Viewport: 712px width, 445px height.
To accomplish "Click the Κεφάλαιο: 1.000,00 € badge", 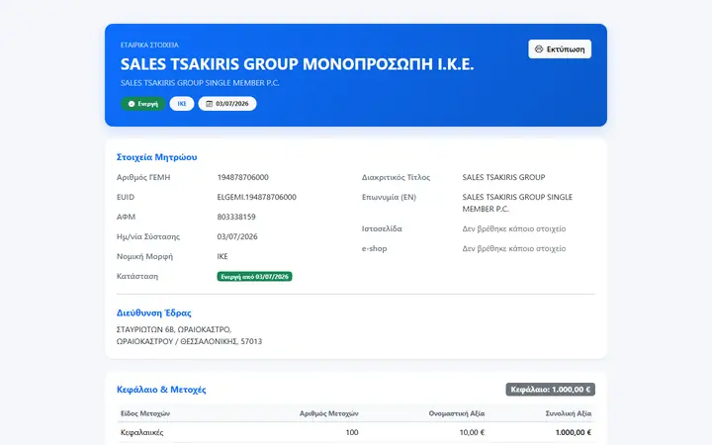I will coord(551,390).
